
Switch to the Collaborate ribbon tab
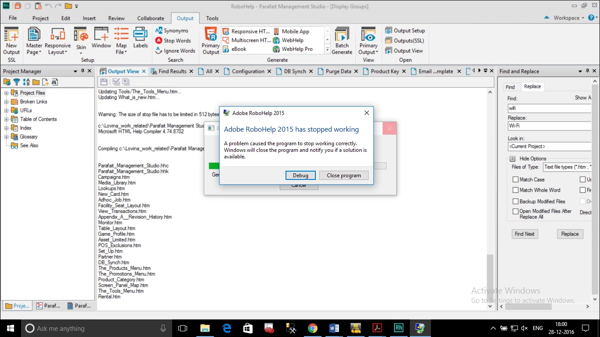click(x=151, y=18)
